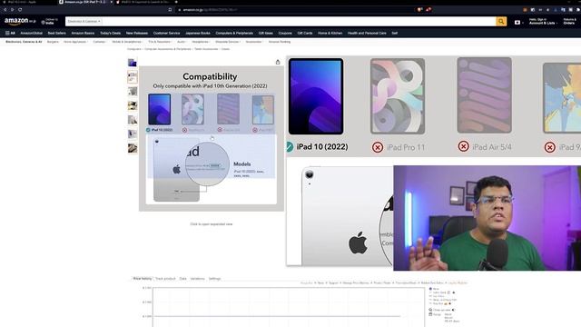This screenshot has height=327, width=581.
Task: Expand the Account & Lists dropdown
Action: tap(543, 22)
